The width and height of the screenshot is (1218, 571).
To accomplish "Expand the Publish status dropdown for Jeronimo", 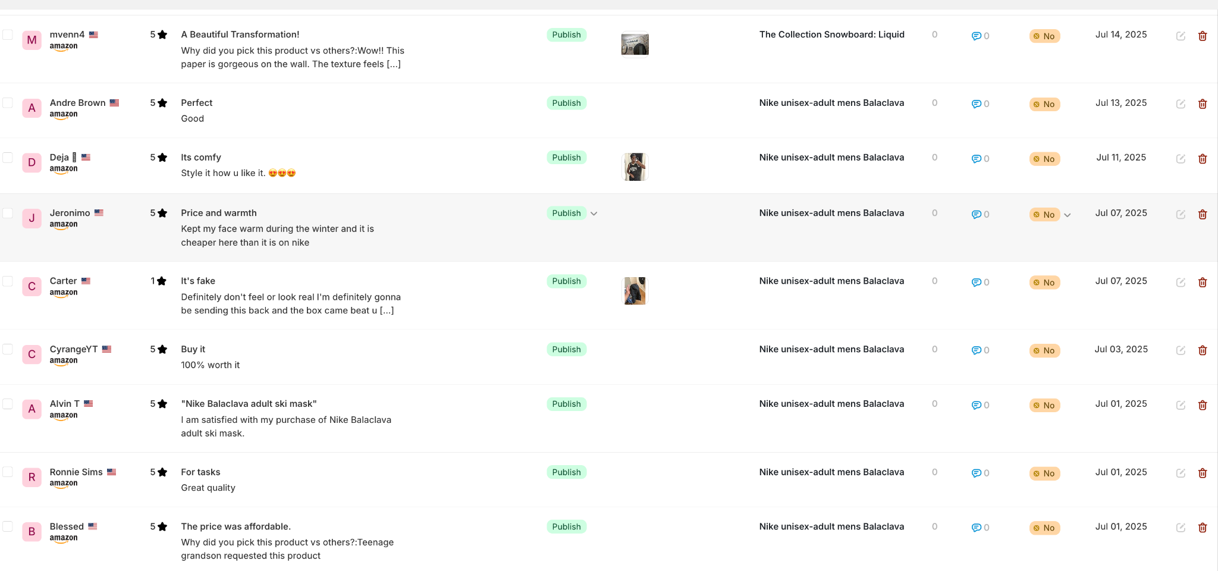I will click(594, 214).
